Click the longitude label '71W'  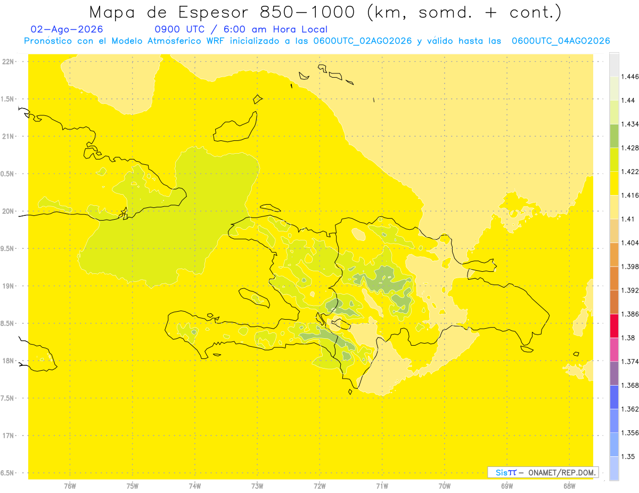pos(382,486)
